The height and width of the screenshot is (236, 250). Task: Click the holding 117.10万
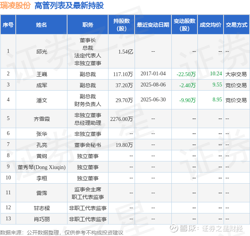(123, 74)
